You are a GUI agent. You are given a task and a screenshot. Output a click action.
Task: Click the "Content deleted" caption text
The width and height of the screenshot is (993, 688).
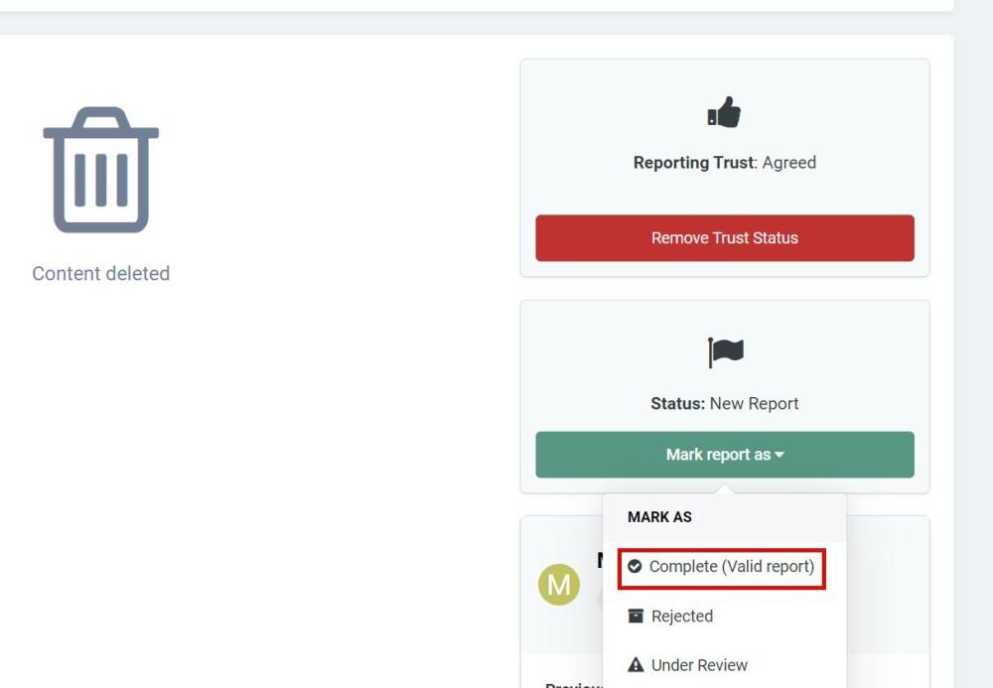click(x=101, y=274)
